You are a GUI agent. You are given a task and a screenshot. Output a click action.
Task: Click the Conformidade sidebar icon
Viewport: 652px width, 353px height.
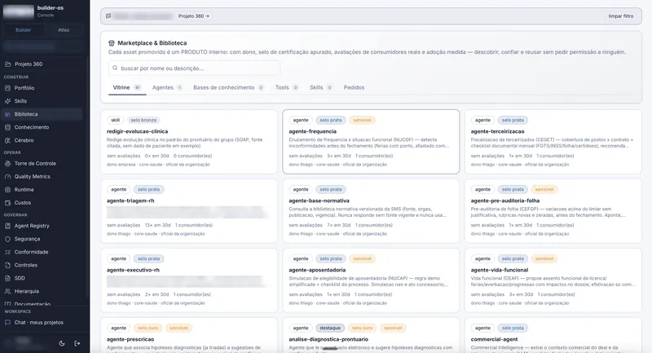coord(8,252)
